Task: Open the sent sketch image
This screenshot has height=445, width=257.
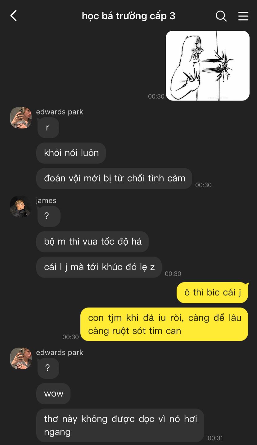Action: pyautogui.click(x=208, y=65)
